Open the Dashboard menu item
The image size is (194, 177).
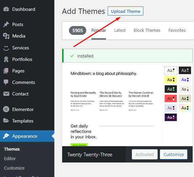tap(24, 9)
